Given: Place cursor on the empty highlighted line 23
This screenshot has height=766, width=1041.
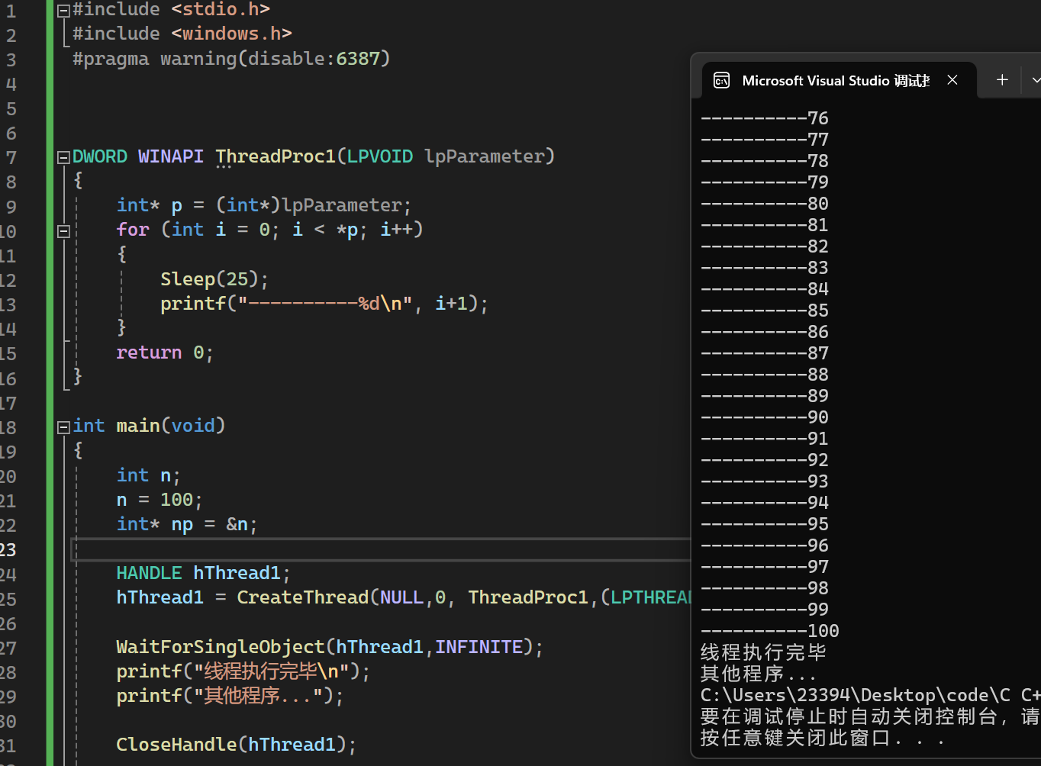Looking at the screenshot, I should (382, 549).
